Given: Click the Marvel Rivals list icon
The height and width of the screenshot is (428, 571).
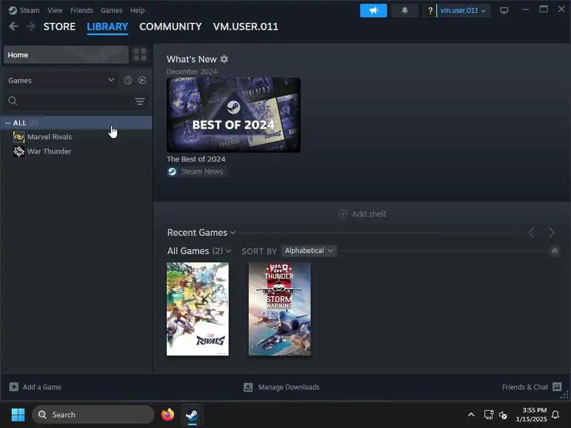Looking at the screenshot, I should [18, 137].
